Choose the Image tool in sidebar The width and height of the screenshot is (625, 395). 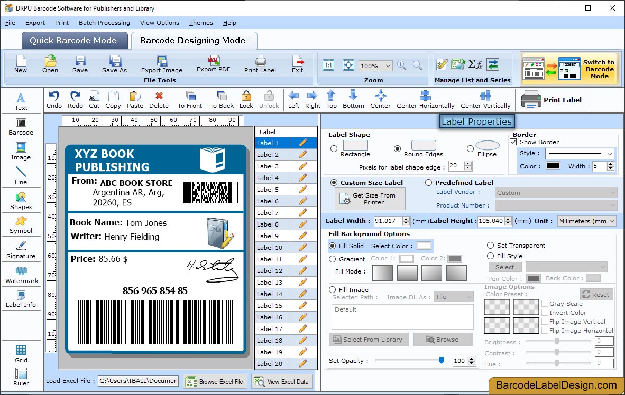click(x=21, y=152)
